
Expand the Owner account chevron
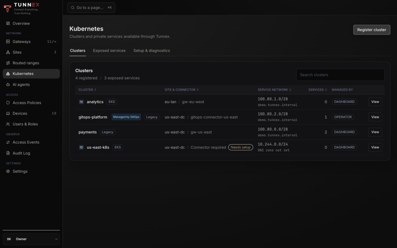(x=56, y=239)
